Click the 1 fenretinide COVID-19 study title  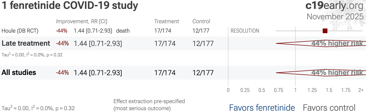(x=70, y=6)
